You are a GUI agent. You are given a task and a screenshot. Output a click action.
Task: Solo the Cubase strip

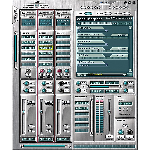click(x=66, y=131)
